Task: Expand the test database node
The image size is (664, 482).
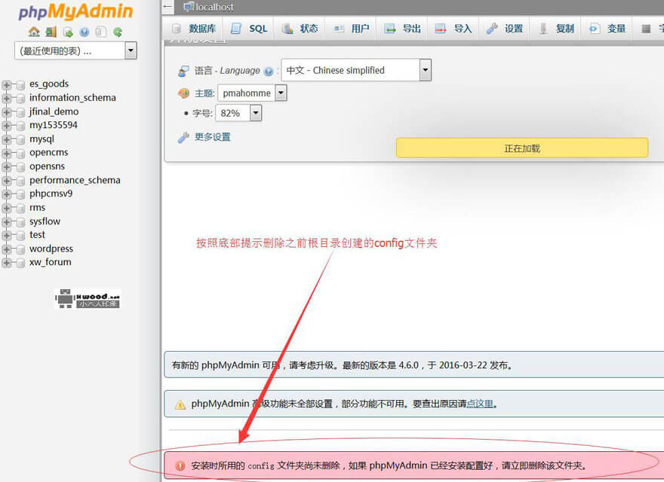Action: point(6,236)
